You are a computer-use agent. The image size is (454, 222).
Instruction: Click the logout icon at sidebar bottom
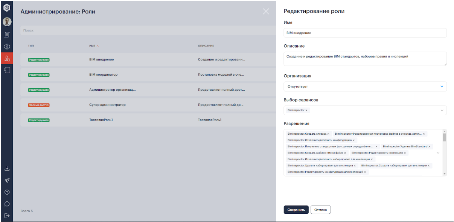coord(7,215)
